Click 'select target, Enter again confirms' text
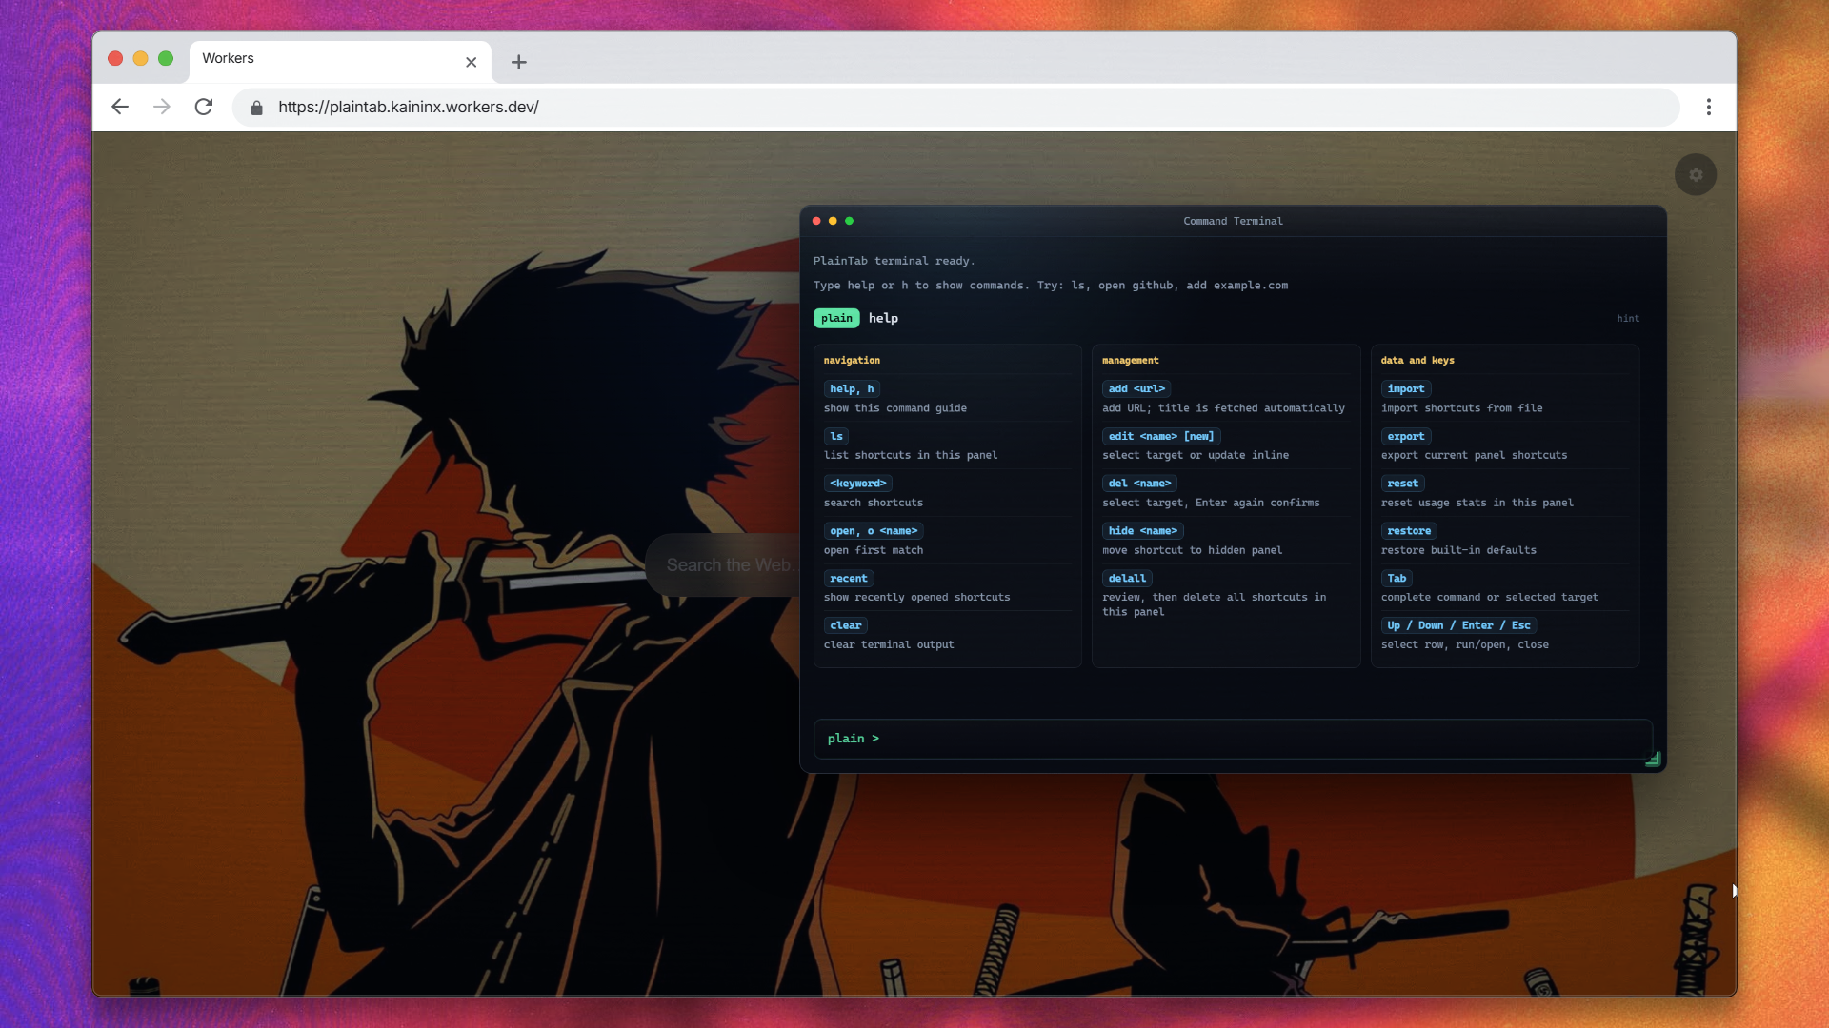Screen dimensions: 1829x1028 coord(1211,504)
